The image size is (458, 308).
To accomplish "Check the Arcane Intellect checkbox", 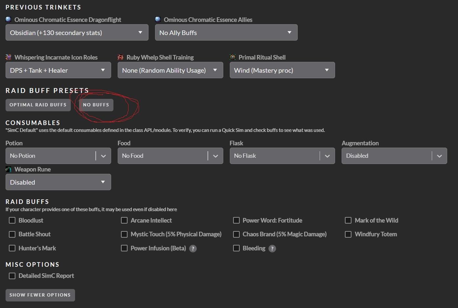I will (x=124, y=220).
